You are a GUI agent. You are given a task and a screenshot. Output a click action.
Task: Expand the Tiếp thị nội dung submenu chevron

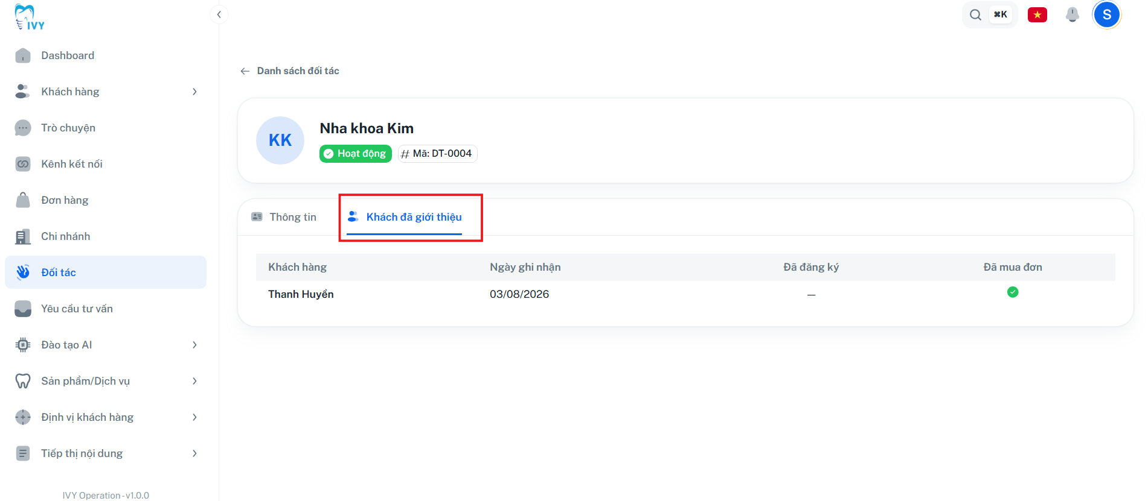pyautogui.click(x=194, y=453)
